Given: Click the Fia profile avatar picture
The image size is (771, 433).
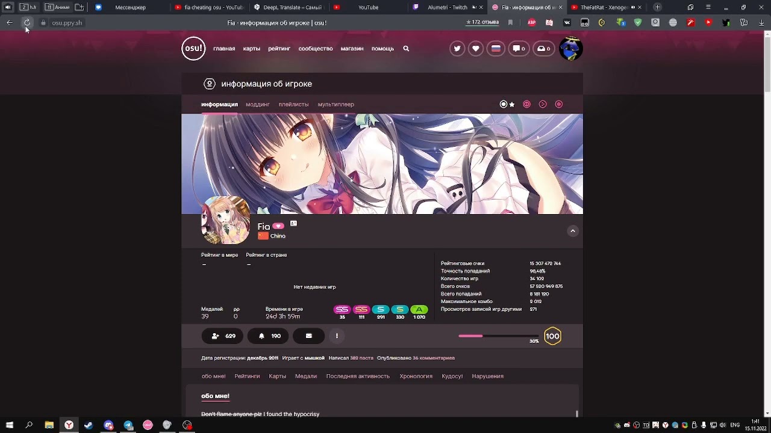Looking at the screenshot, I should tap(225, 220).
